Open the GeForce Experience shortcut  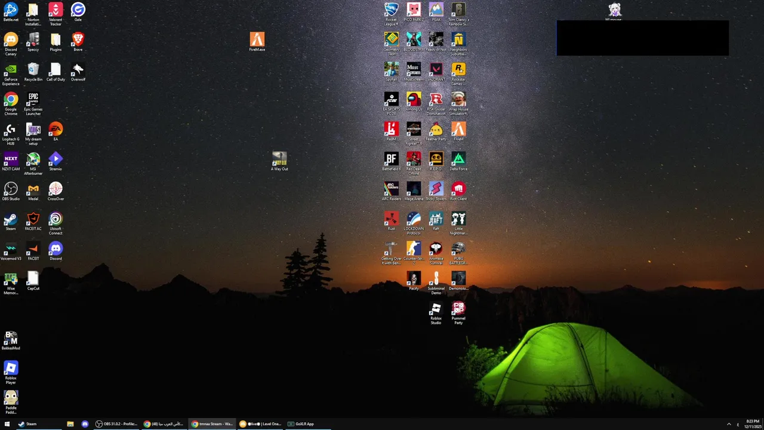pos(11,73)
